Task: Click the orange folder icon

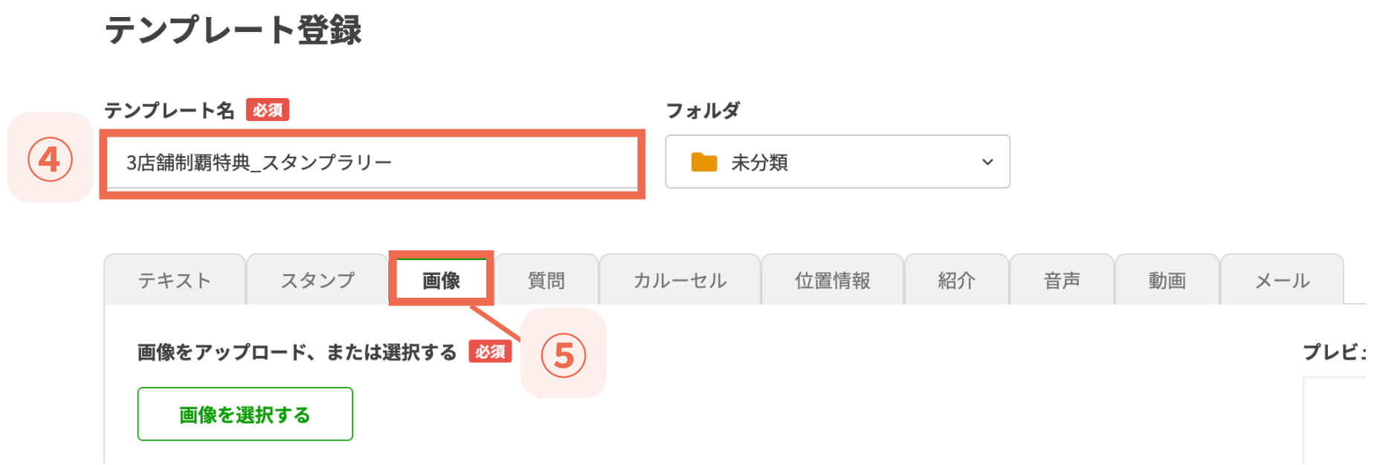Action: [x=703, y=162]
